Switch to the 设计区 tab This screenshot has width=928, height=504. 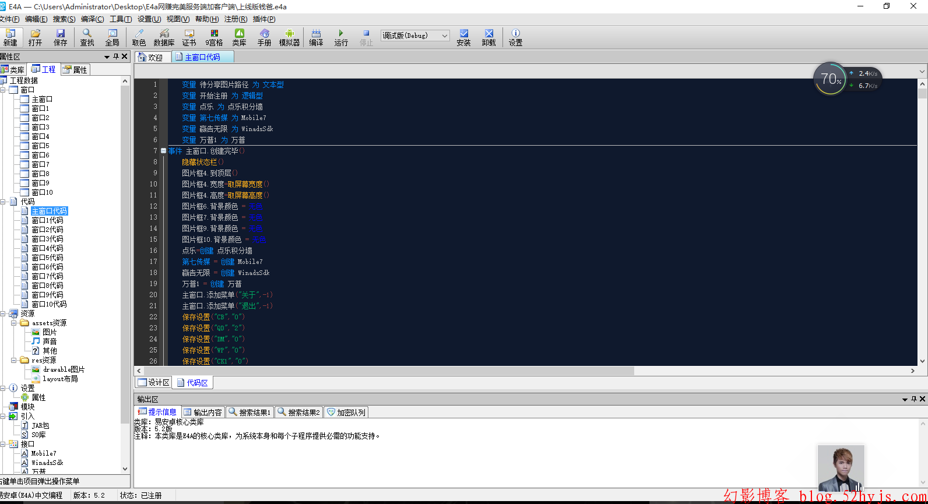pyautogui.click(x=154, y=382)
